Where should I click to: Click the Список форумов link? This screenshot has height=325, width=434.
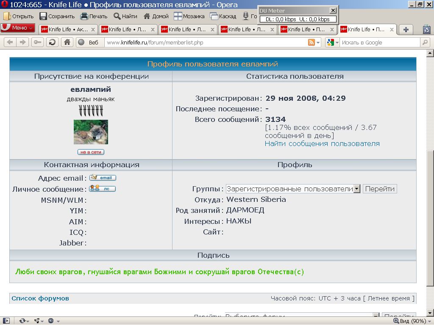40,298
